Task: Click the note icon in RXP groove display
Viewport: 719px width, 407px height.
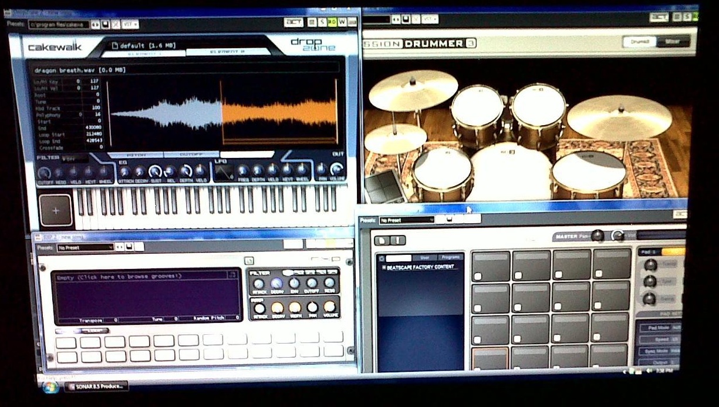Action: click(232, 274)
